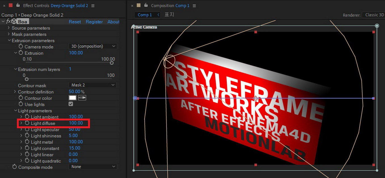Click the red label square in Effect Controls
The width and height of the screenshot is (385, 178).
click(x=11, y=5)
